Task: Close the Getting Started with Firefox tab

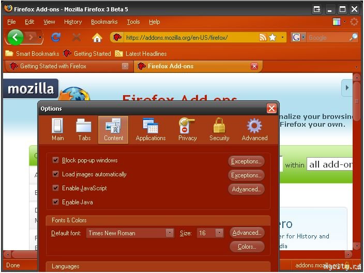Action: point(125,66)
